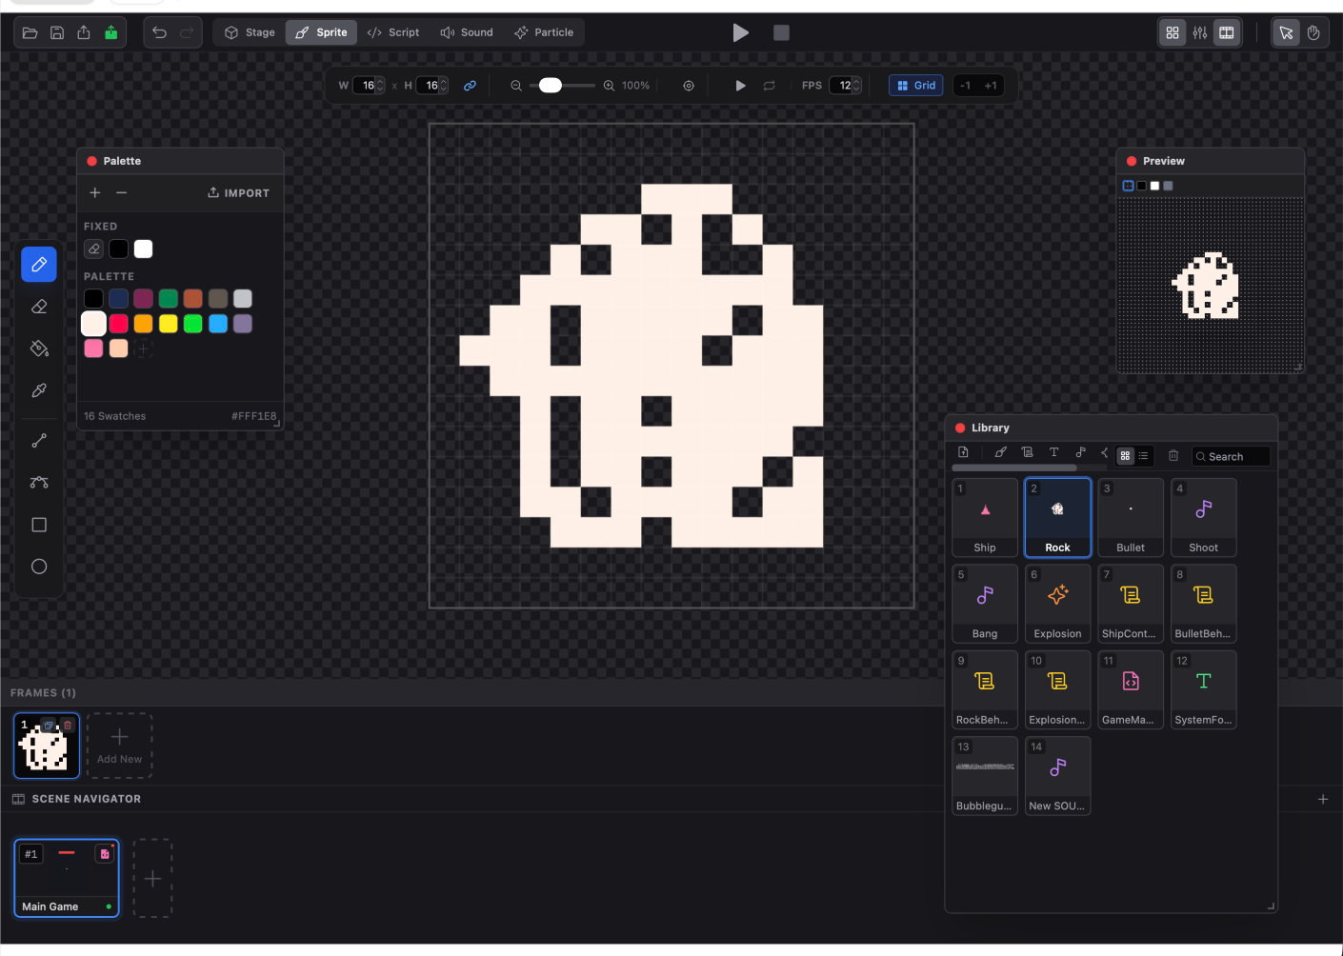Play the sprite animation preview

point(740,86)
